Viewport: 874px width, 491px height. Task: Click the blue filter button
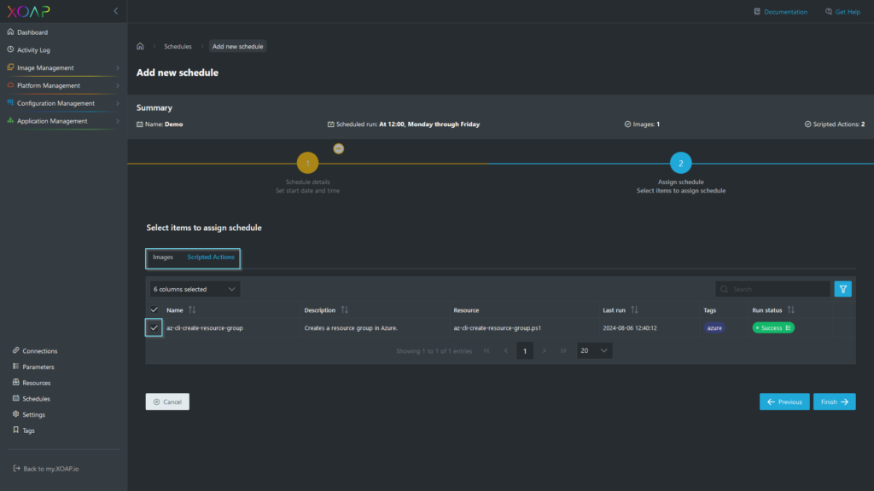pos(842,289)
